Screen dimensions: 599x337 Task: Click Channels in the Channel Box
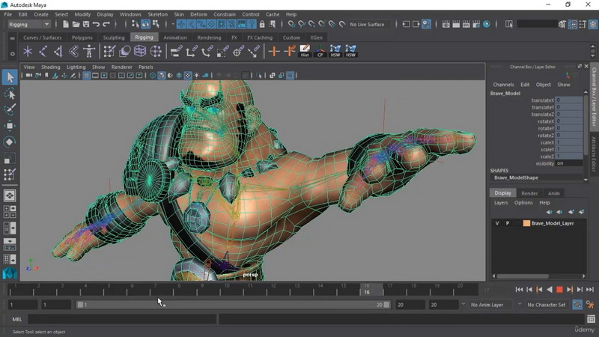tap(503, 85)
